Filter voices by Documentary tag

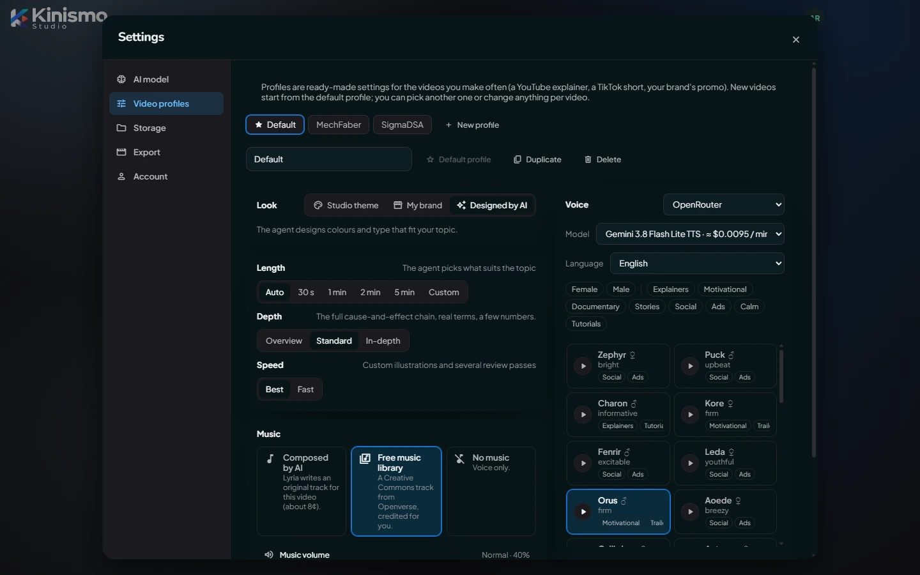(x=595, y=307)
